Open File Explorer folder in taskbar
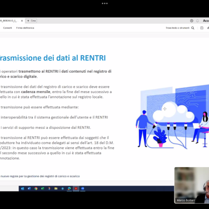 tap(56, 189)
